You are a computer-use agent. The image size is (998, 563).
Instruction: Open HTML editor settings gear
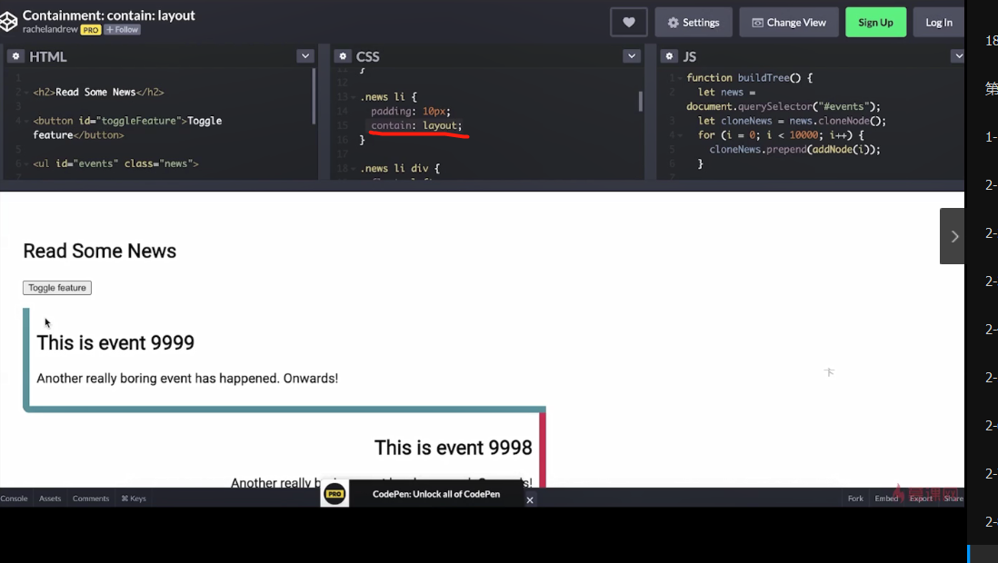pos(16,56)
